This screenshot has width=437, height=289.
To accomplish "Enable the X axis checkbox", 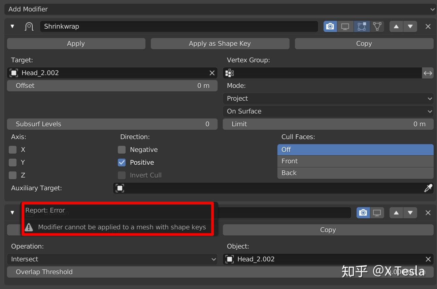I will 13,150.
